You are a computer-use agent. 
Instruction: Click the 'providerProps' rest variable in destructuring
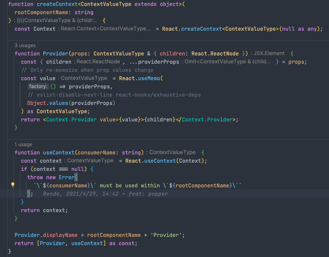coord(159,62)
